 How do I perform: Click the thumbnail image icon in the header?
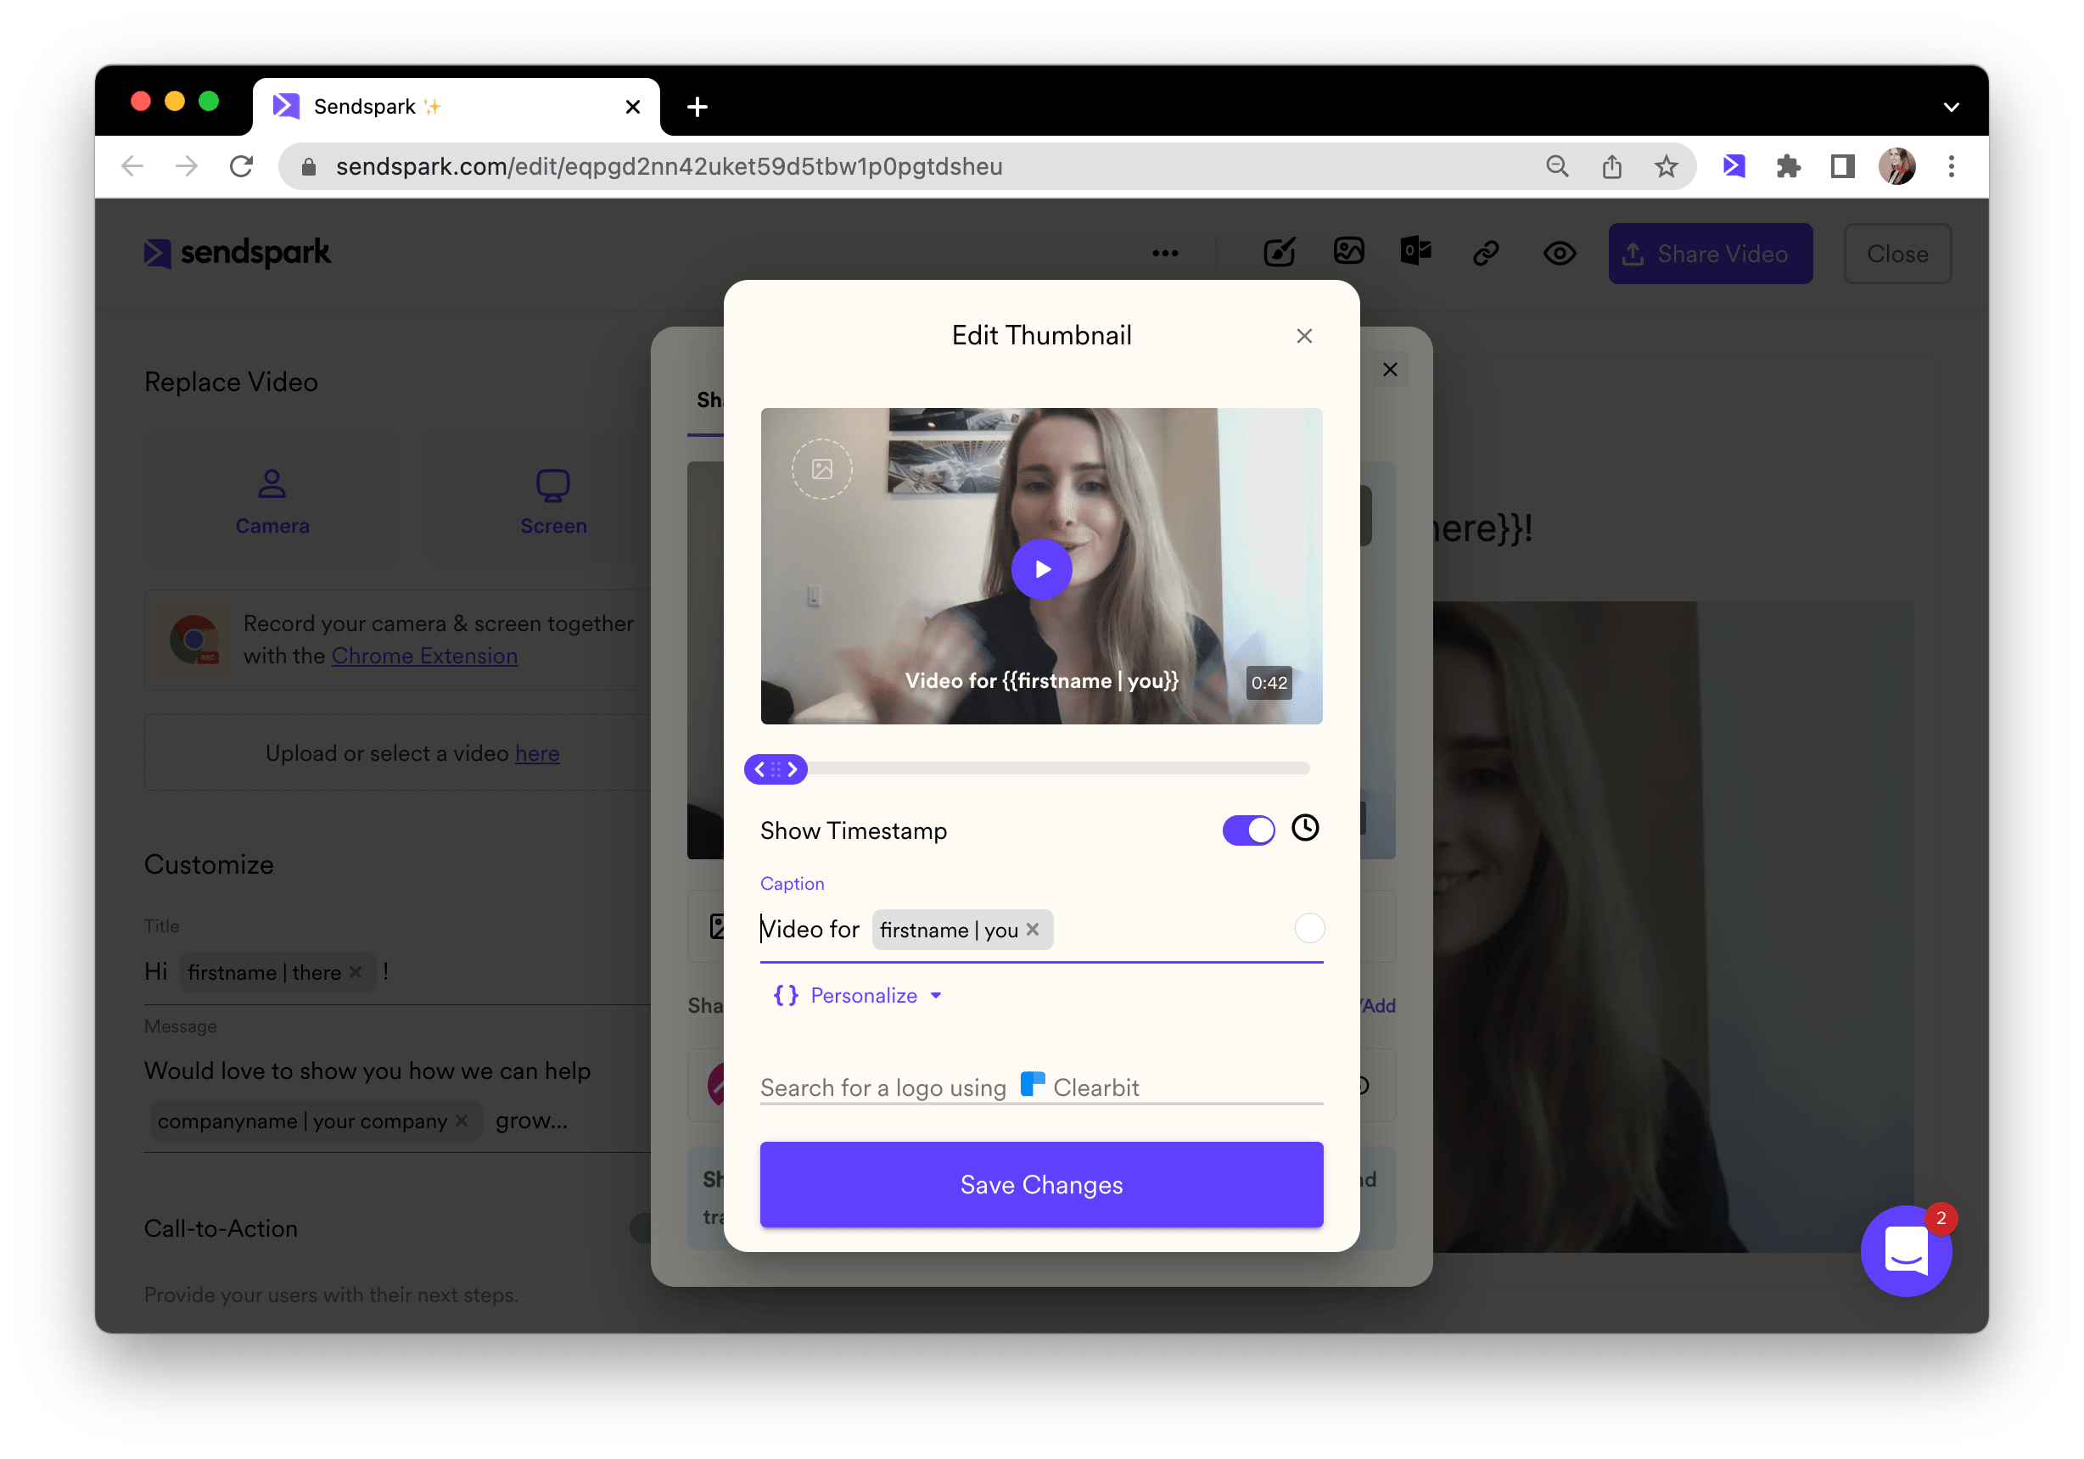tap(1349, 250)
